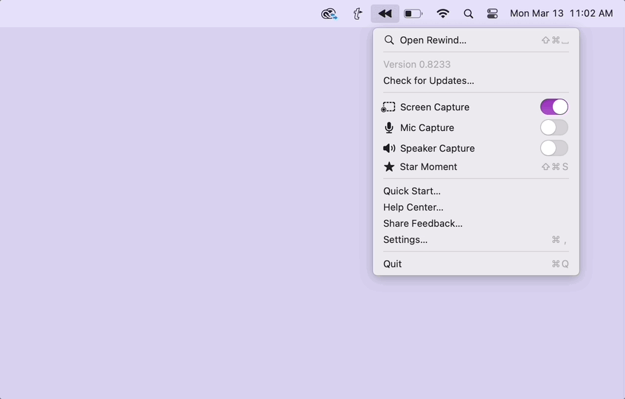Quit Rewind from the menu
The width and height of the screenshot is (625, 399).
[476, 264]
